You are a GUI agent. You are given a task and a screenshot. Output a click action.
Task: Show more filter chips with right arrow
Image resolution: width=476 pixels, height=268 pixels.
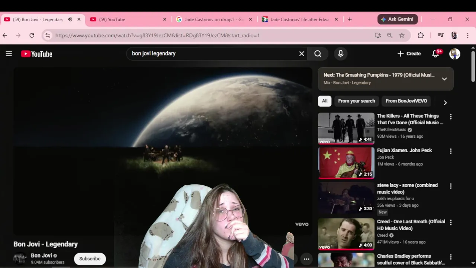click(445, 103)
